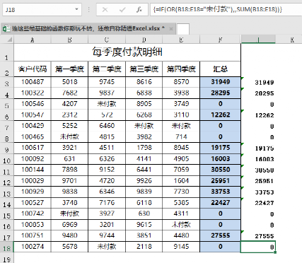Select column E header
The image size is (302, 263).
click(x=181, y=40)
